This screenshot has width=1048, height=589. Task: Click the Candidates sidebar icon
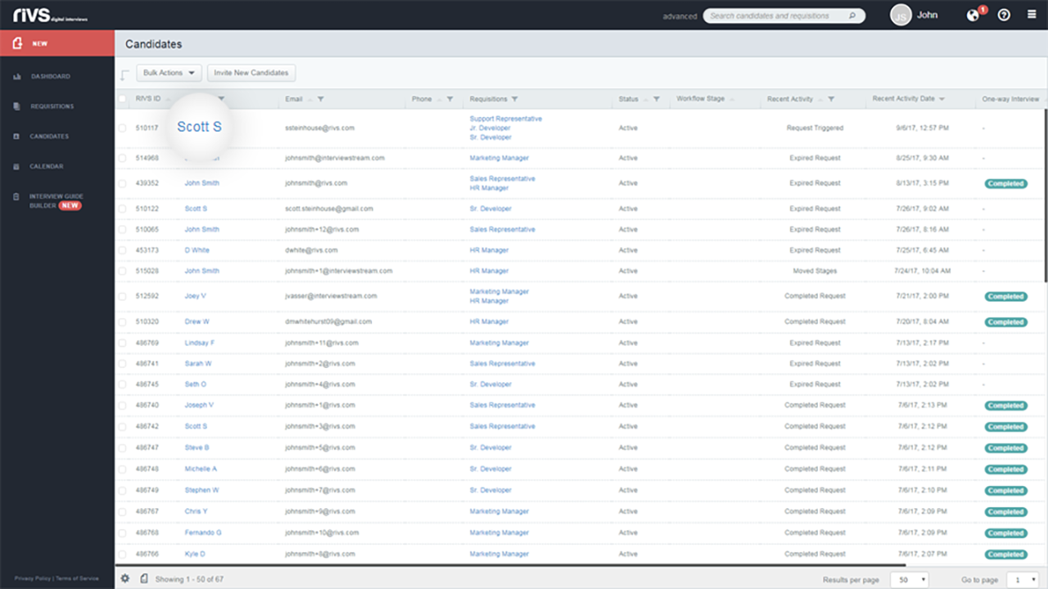(16, 137)
